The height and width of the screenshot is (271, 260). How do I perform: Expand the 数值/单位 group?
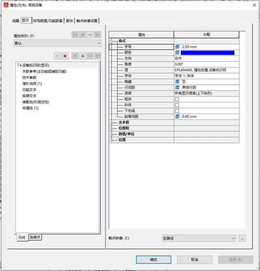click(x=112, y=135)
